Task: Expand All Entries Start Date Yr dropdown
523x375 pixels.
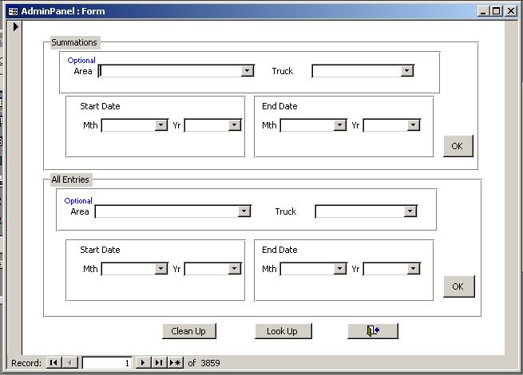Action: (x=235, y=269)
